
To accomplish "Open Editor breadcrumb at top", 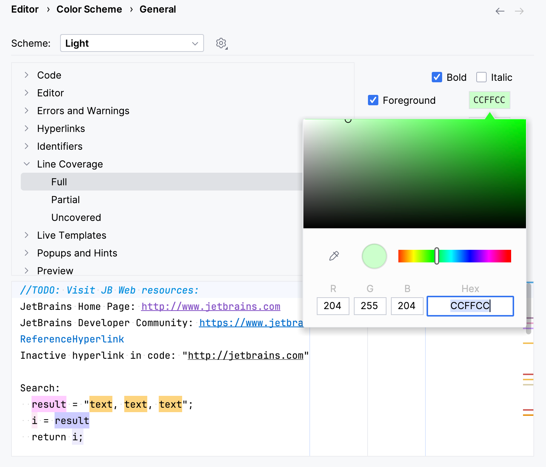I will coord(24,9).
